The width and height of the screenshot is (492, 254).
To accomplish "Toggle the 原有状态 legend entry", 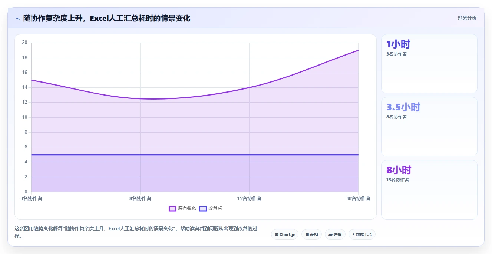I will click(182, 208).
